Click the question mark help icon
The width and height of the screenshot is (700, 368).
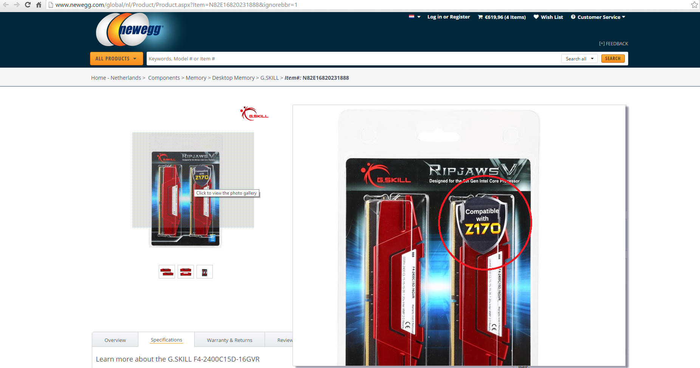pyautogui.click(x=573, y=17)
